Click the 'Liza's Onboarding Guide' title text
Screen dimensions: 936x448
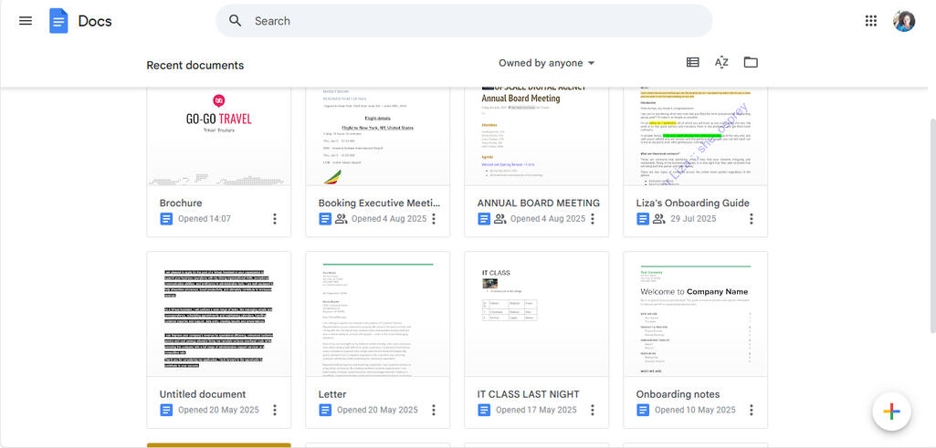click(692, 203)
